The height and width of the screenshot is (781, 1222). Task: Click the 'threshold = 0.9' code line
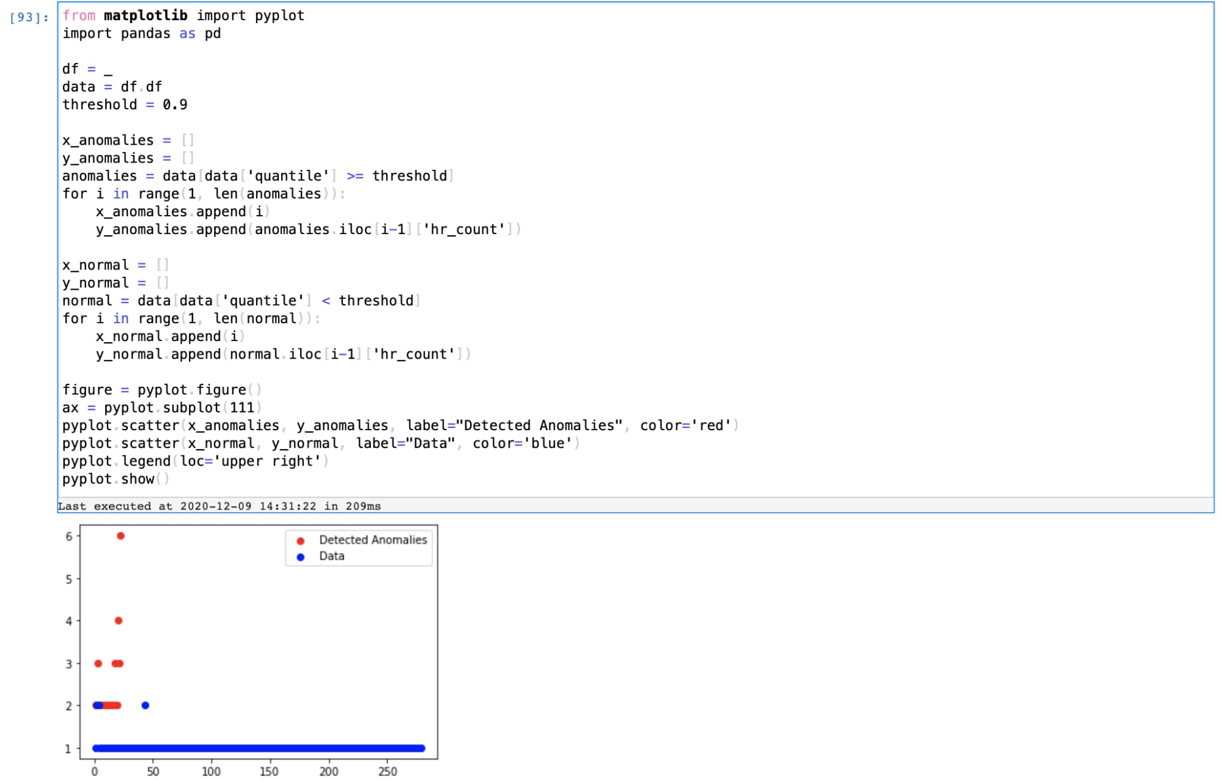[x=125, y=105]
